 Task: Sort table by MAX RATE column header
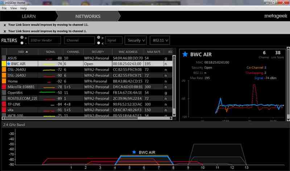(x=154, y=52)
